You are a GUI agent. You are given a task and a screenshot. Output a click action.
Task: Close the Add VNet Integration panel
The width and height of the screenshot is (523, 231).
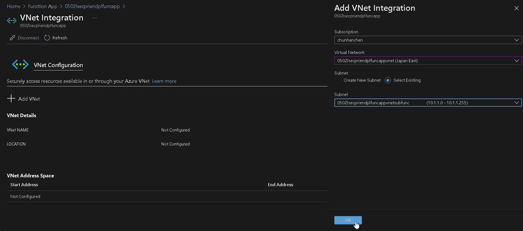coord(516,8)
